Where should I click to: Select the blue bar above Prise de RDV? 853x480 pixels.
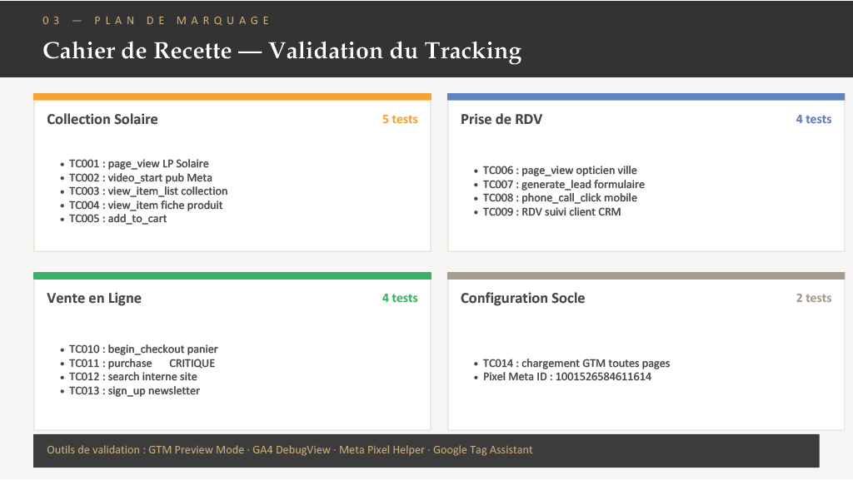[646, 96]
